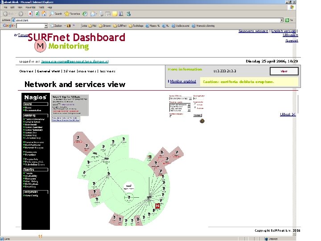Open the Help menu
The image size is (321, 241).
pyautogui.click(x=50, y=7)
